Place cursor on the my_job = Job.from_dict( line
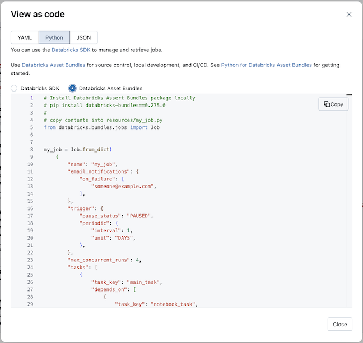This screenshot has width=363, height=343. [x=78, y=150]
